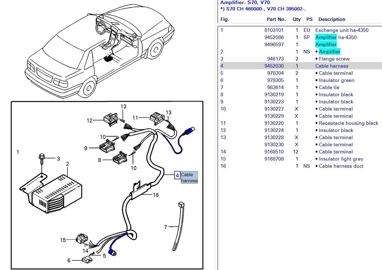Click the Qty column header
The image size is (382, 270).
pyautogui.click(x=296, y=19)
